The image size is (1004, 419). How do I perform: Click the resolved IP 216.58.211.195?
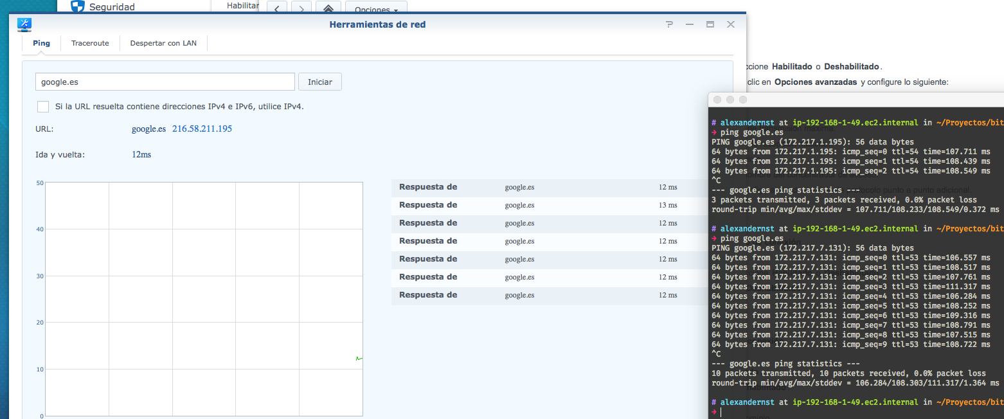click(x=202, y=129)
